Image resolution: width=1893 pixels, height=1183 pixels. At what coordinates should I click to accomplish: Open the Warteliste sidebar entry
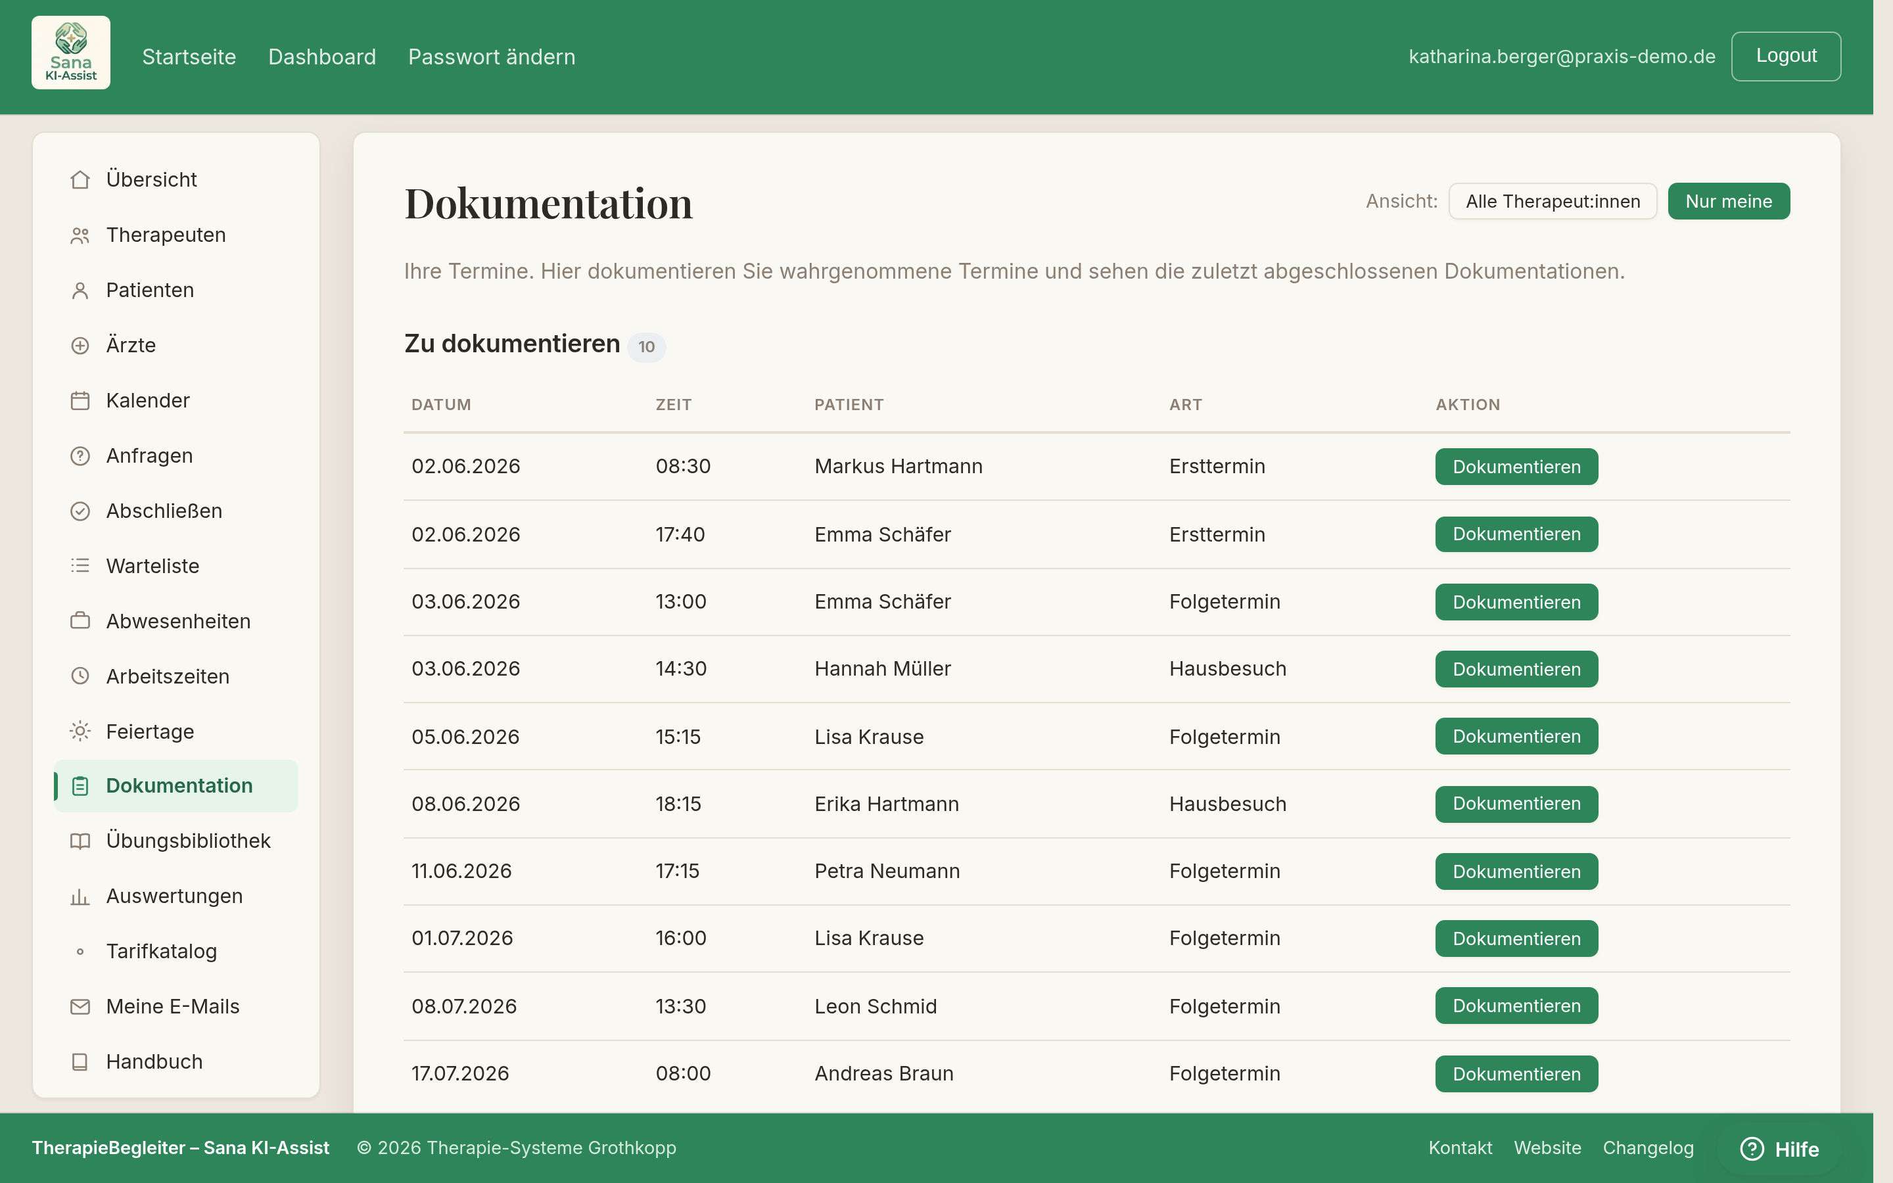175,566
